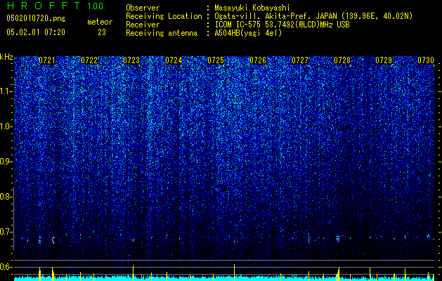Click the 0726 time marker
The height and width of the screenshot is (281, 442).
point(258,60)
